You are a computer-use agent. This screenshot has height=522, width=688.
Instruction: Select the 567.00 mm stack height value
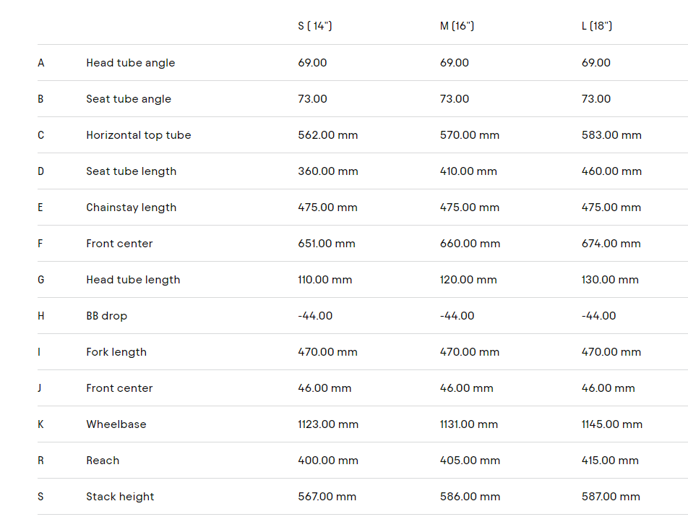(x=327, y=497)
